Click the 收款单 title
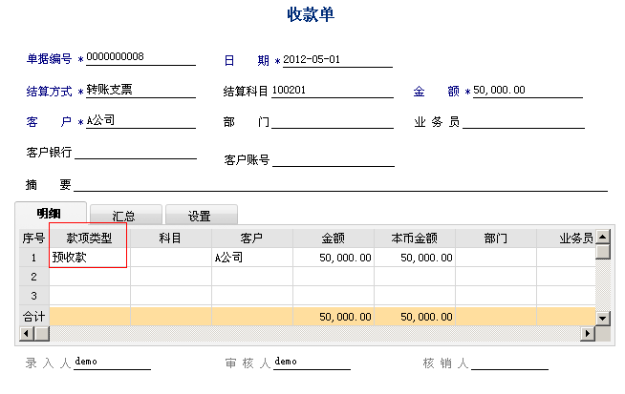This screenshot has width=625, height=394. tap(311, 14)
